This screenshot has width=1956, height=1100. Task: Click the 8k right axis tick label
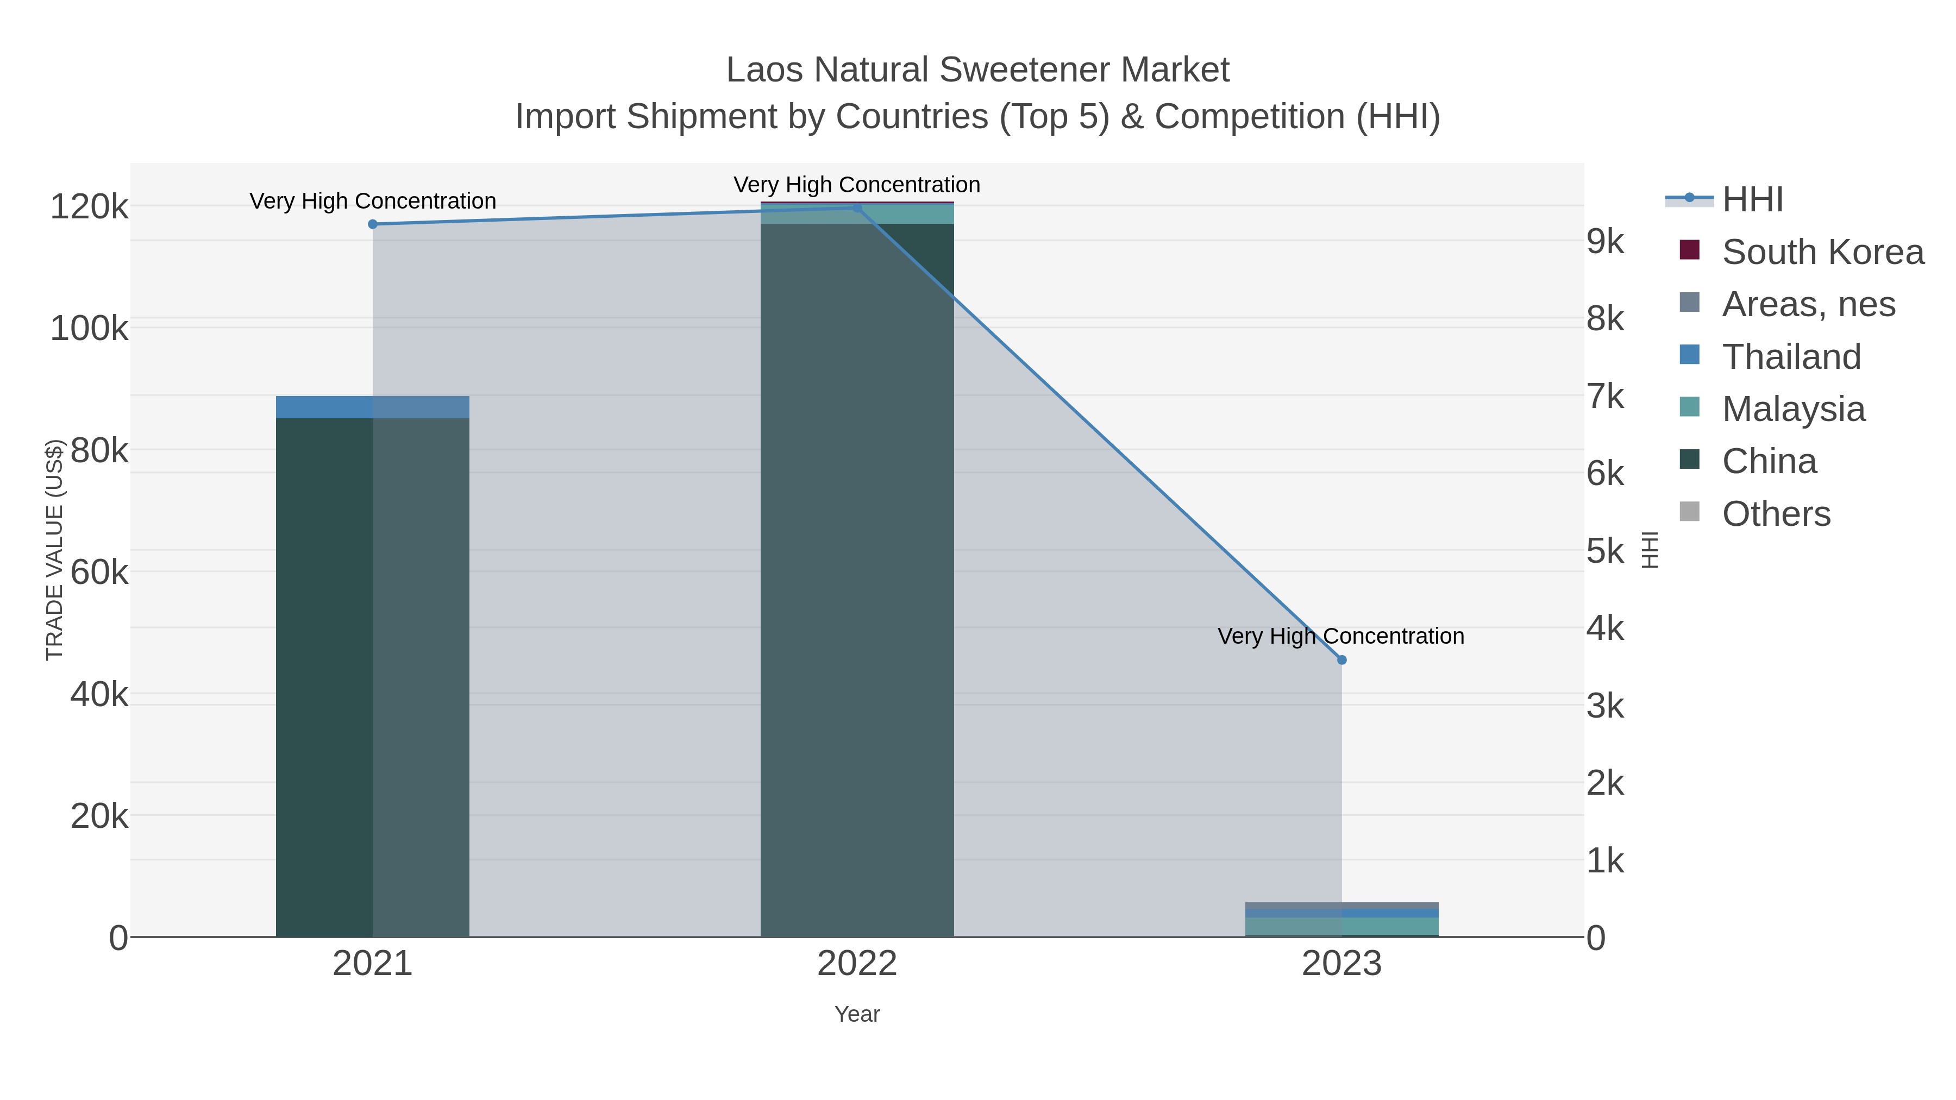click(1605, 319)
